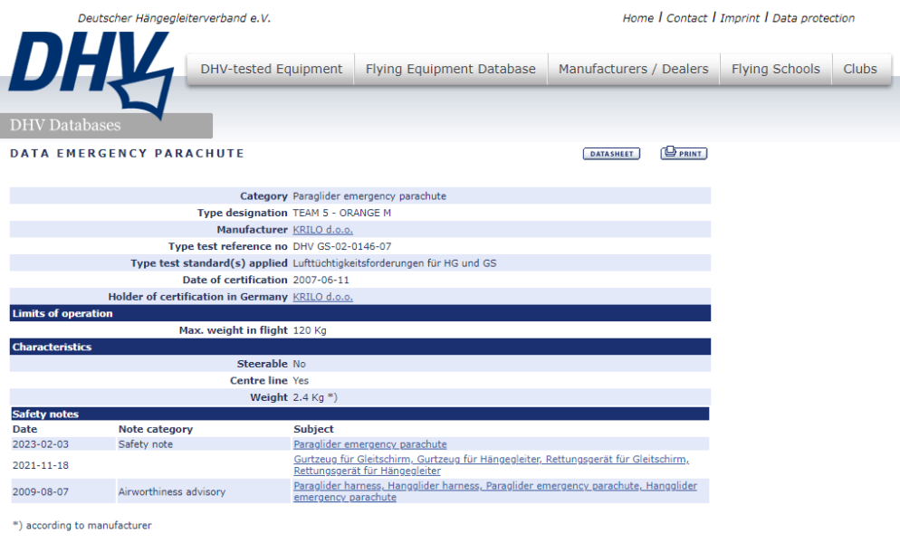The image size is (900, 543).
Task: Select safety note date 2023-02-03
Action: pos(40,444)
